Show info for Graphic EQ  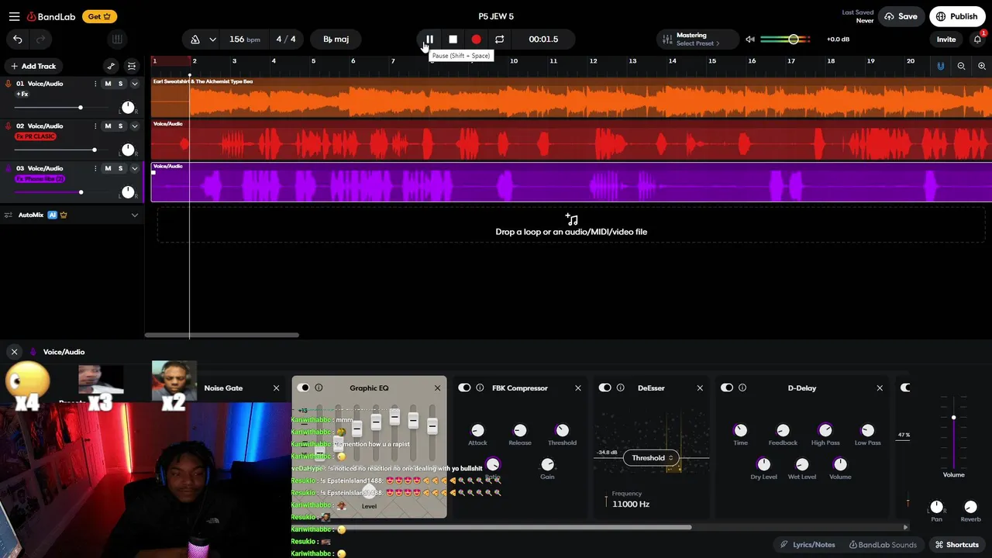click(319, 388)
